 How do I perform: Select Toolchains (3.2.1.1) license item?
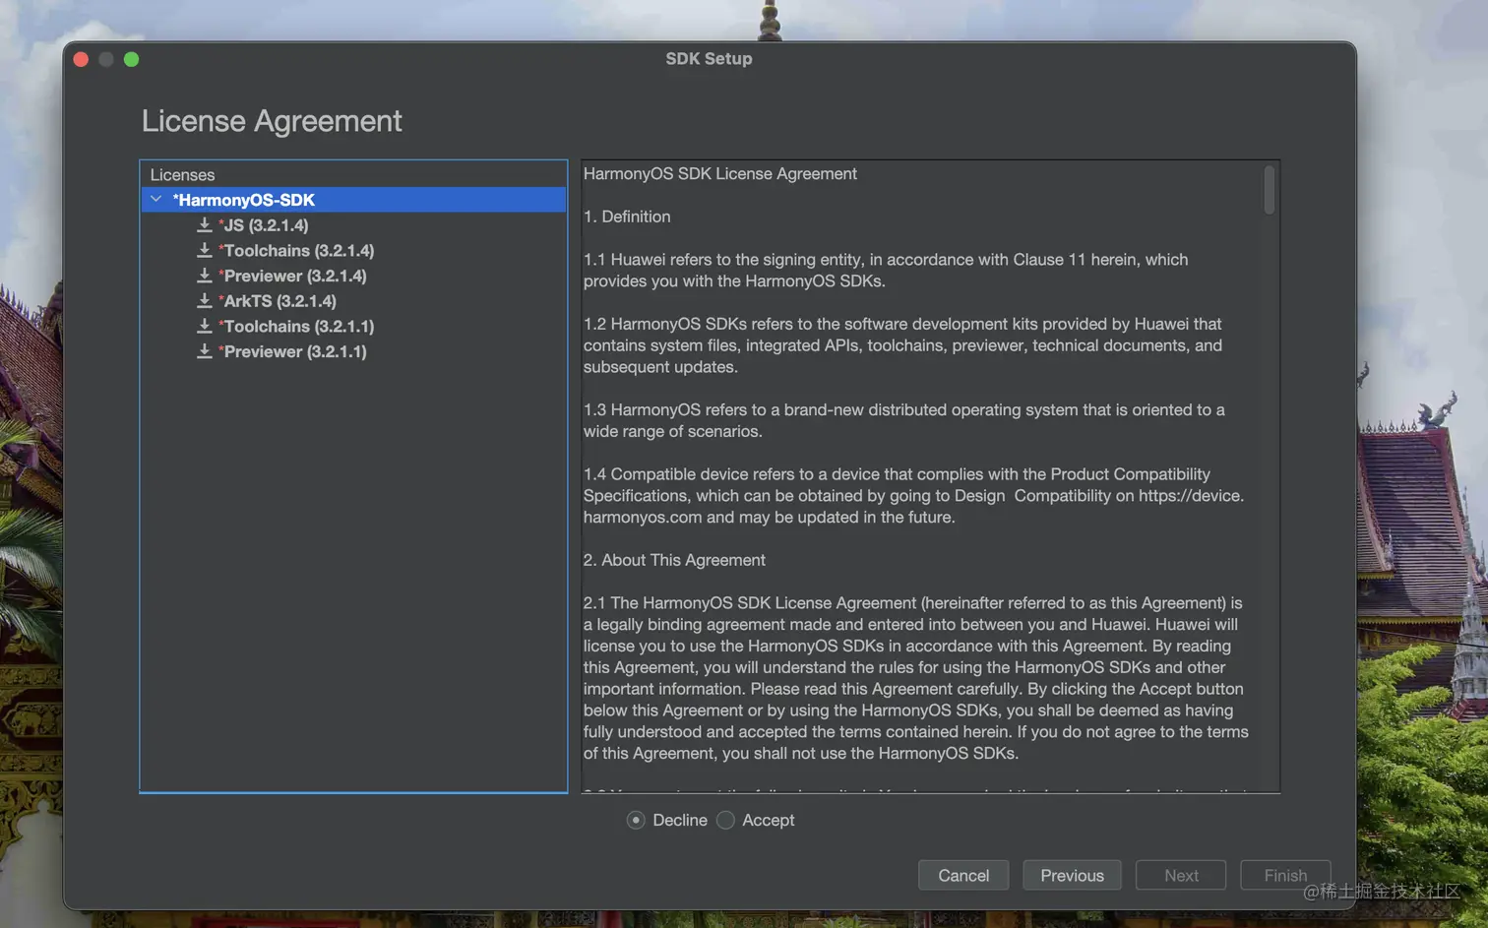(x=296, y=326)
